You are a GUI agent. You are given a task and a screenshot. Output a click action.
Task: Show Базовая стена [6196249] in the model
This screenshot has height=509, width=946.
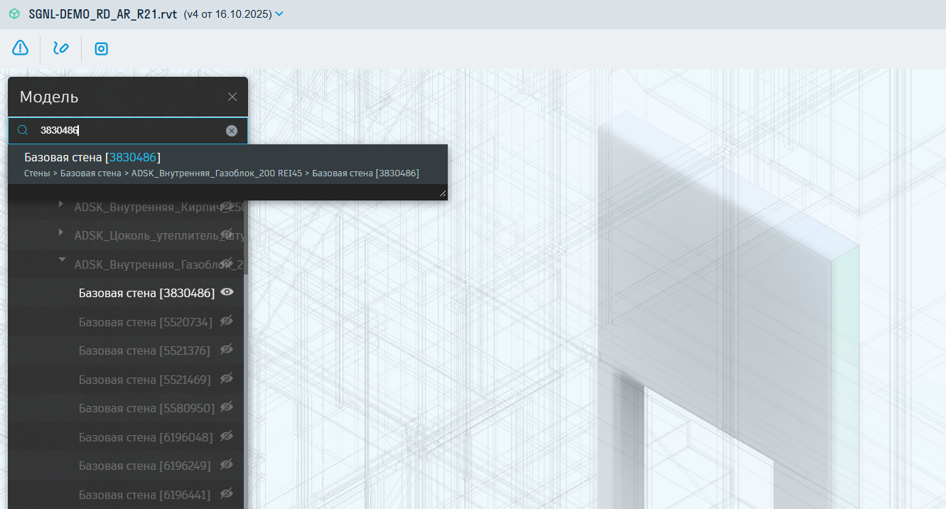tap(227, 465)
